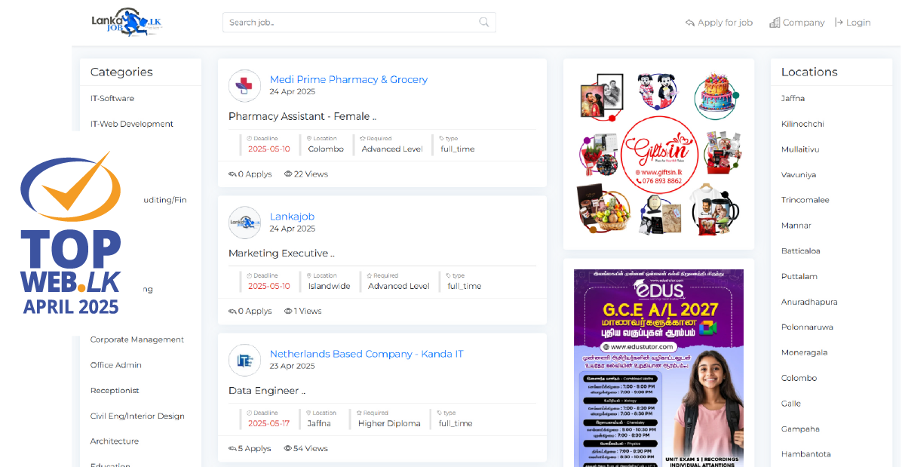Filter jobs by Mannar location
Viewport: 902px width, 467px height.
796,226
